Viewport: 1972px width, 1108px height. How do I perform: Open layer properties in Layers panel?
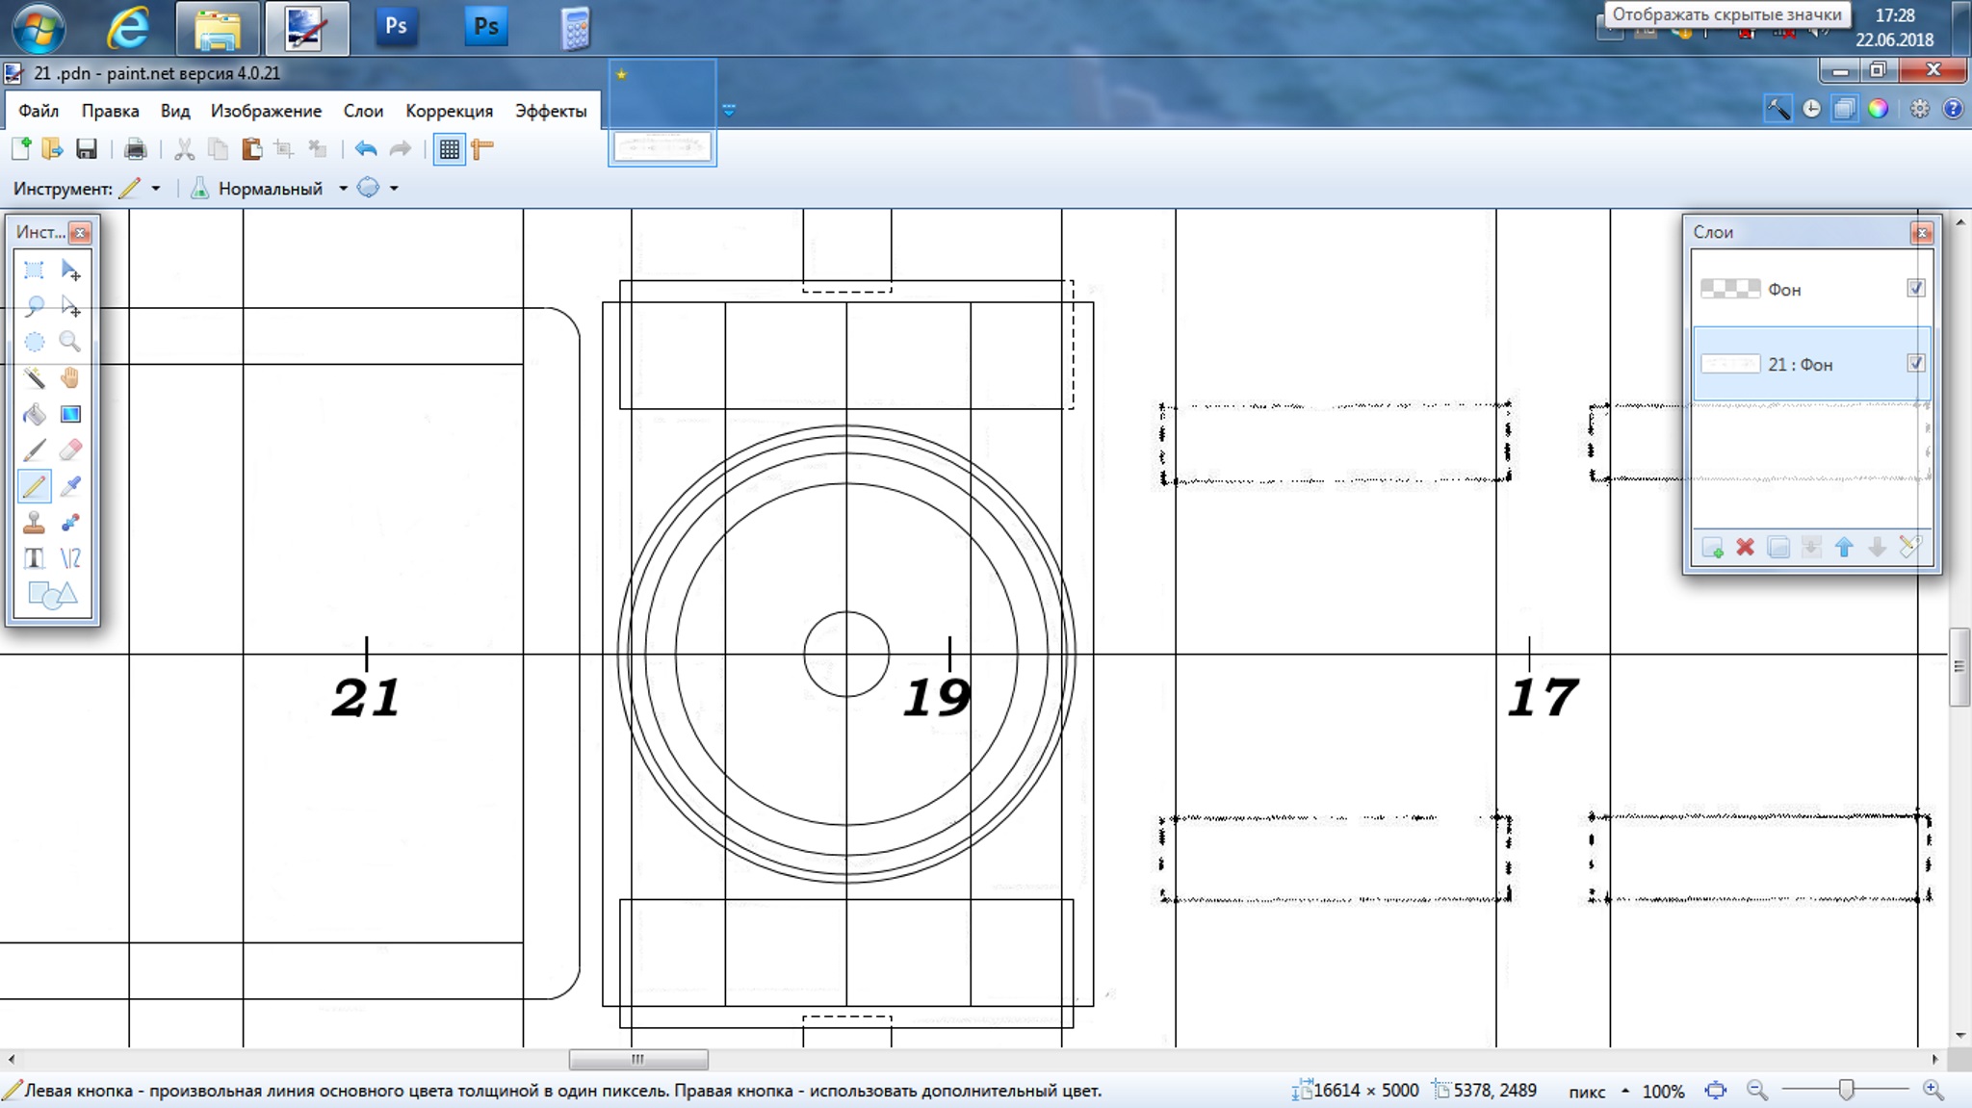coord(1910,548)
